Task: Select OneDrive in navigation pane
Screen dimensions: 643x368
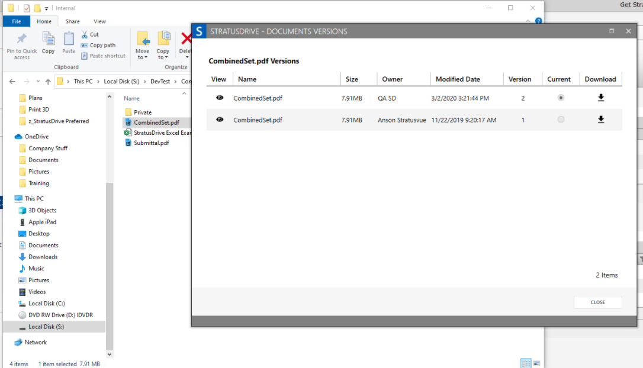Action: tap(37, 137)
